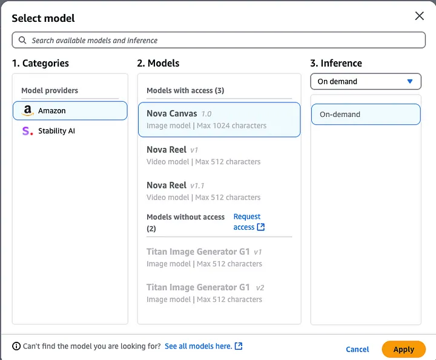
Task: Click the Stability AI logo icon
Action: [x=27, y=131]
